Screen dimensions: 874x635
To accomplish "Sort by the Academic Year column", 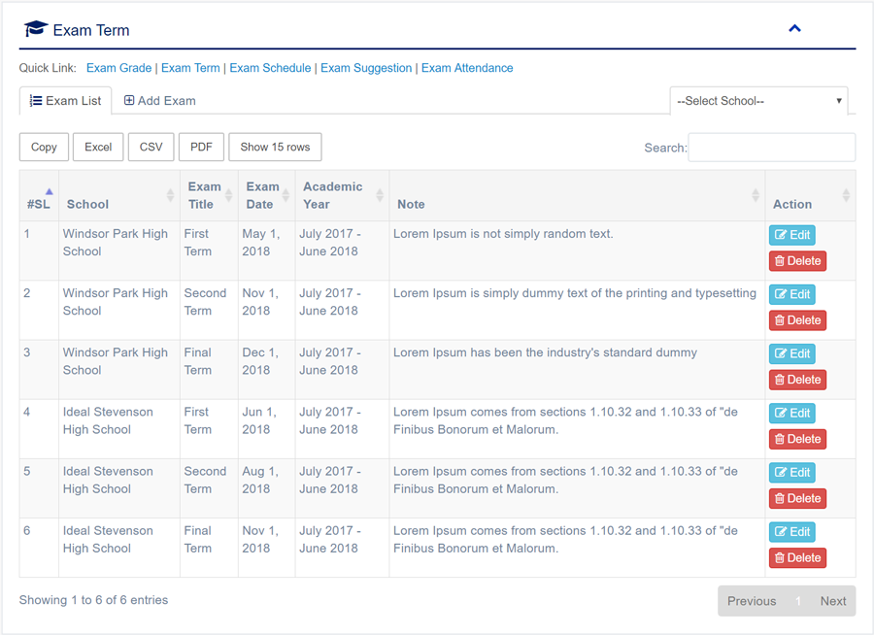I will pos(342,196).
